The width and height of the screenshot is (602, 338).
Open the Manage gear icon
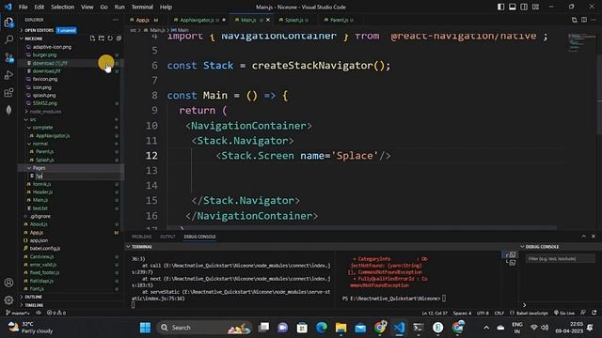pos(8,300)
